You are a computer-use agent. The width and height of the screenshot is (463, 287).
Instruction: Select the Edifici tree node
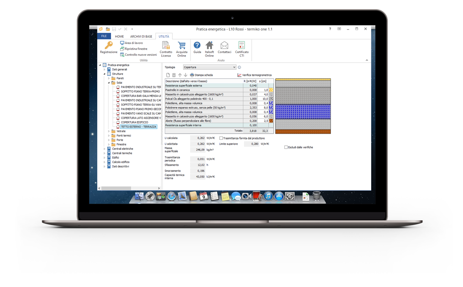[x=115, y=158]
